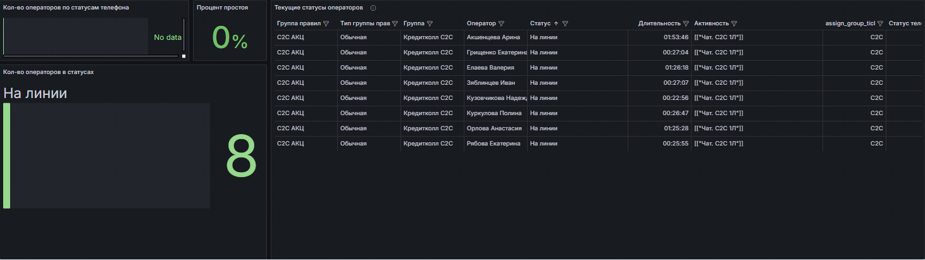Sort table by Оператор header
This screenshot has height=260, width=925.
[481, 23]
